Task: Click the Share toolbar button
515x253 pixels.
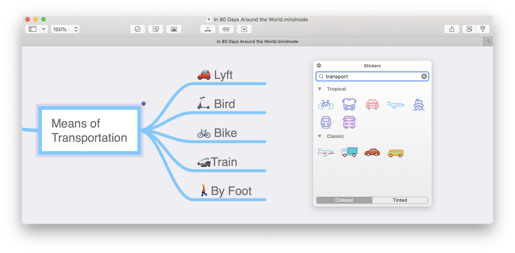Action: point(452,29)
